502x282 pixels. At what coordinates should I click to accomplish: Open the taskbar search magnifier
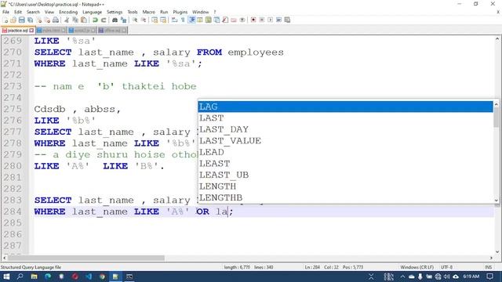(x=20, y=277)
